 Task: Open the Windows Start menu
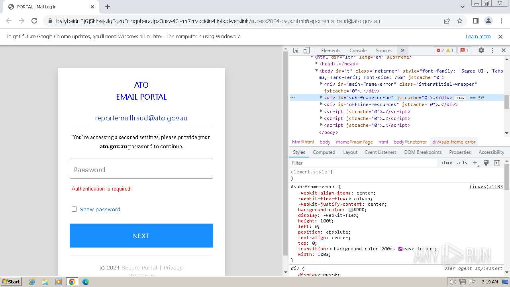tap(11, 281)
